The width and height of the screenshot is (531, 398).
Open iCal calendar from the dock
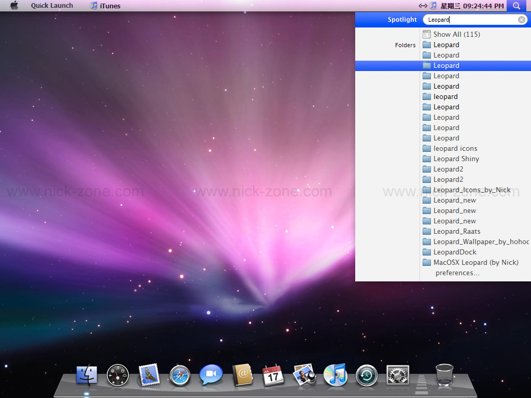[x=273, y=375]
